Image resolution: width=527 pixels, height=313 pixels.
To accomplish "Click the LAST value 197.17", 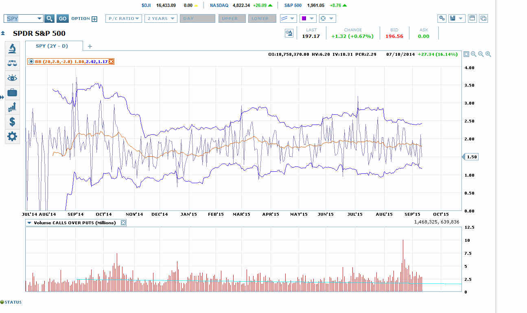I will click(x=311, y=36).
